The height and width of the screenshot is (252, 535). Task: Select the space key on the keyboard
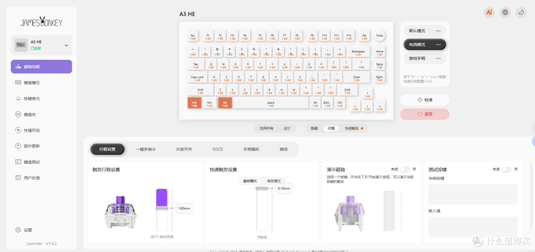coord(271,103)
